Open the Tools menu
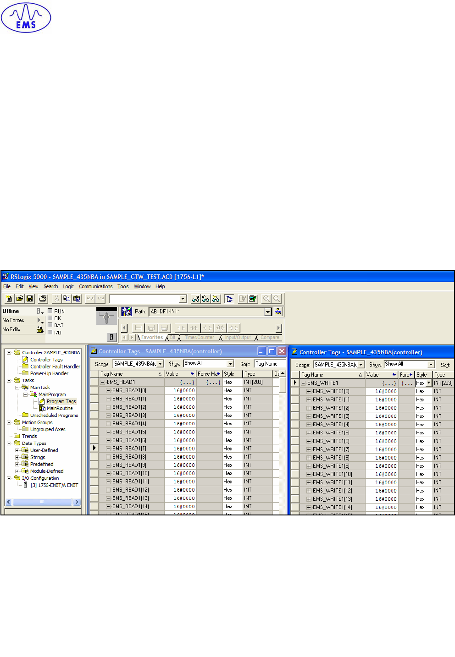This screenshot has width=455, height=657. click(123, 286)
